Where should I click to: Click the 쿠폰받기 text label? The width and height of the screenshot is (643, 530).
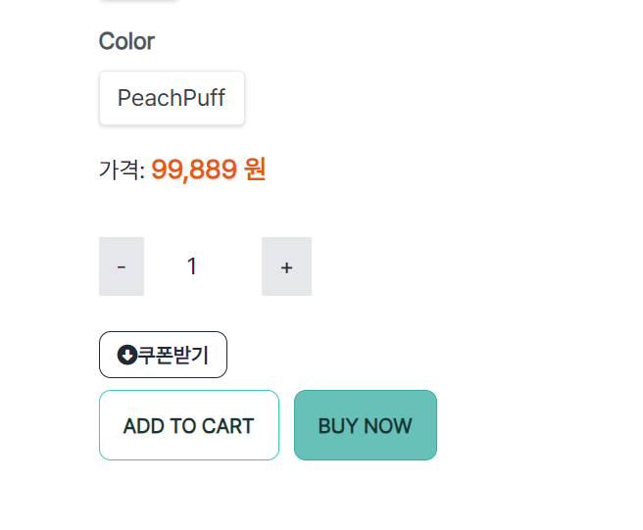(173, 355)
